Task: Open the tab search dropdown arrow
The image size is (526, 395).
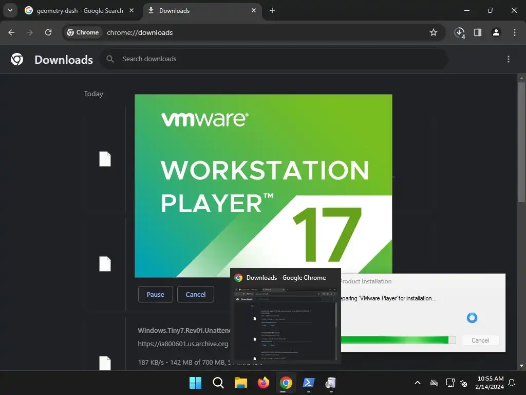Action: 10,10
